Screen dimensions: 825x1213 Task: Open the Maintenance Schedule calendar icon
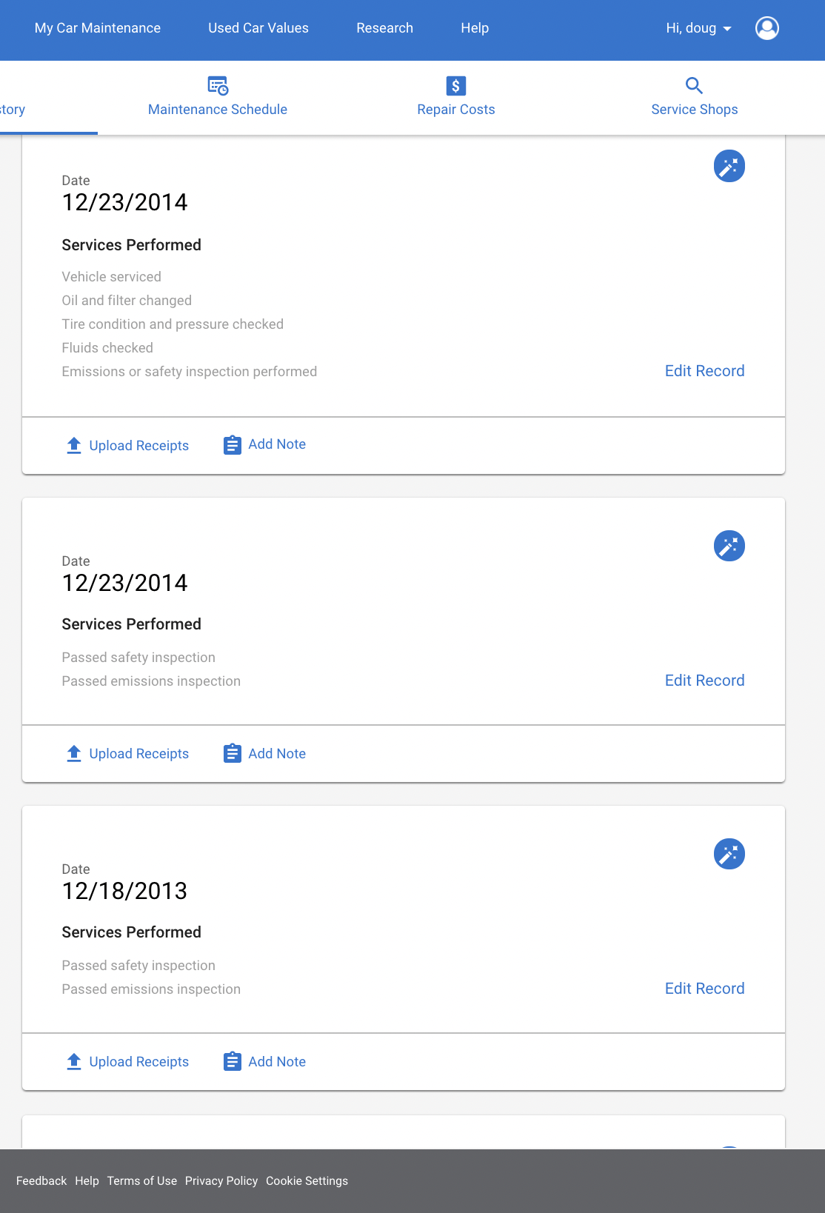point(218,86)
